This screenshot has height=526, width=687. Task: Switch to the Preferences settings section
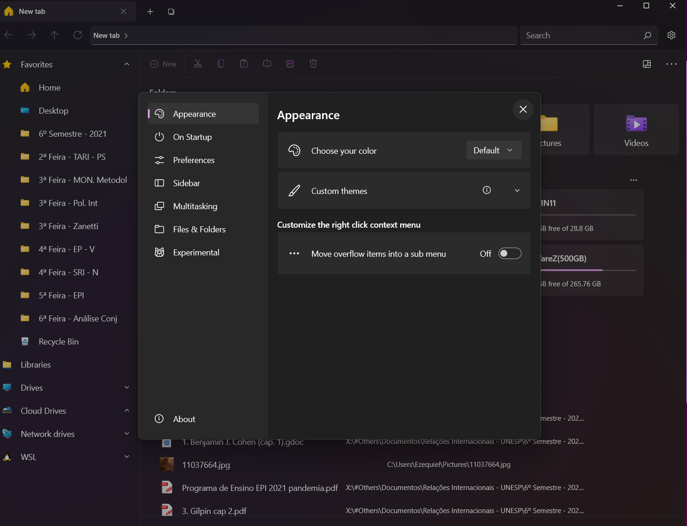(x=194, y=160)
